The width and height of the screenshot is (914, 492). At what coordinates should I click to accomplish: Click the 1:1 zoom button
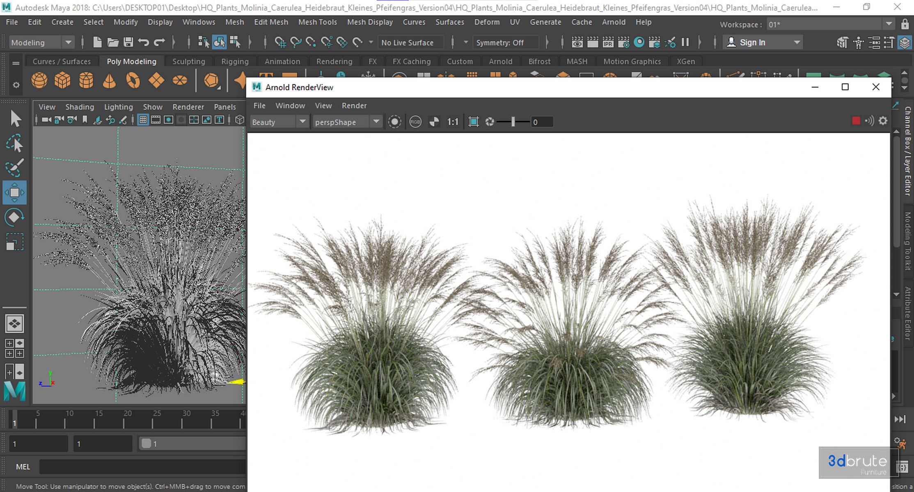tap(452, 122)
